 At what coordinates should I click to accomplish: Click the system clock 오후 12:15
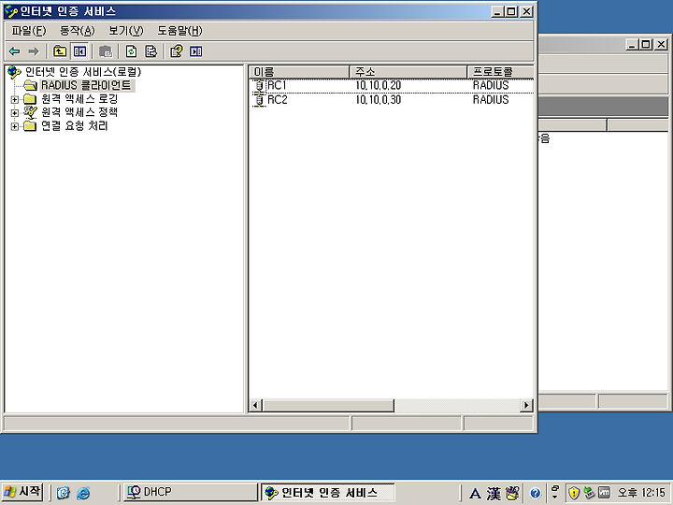pos(641,493)
